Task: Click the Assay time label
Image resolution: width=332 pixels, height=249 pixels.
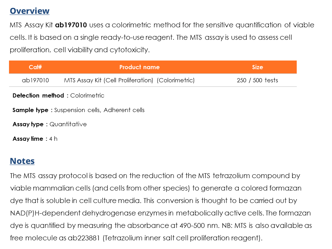Action: point(28,139)
